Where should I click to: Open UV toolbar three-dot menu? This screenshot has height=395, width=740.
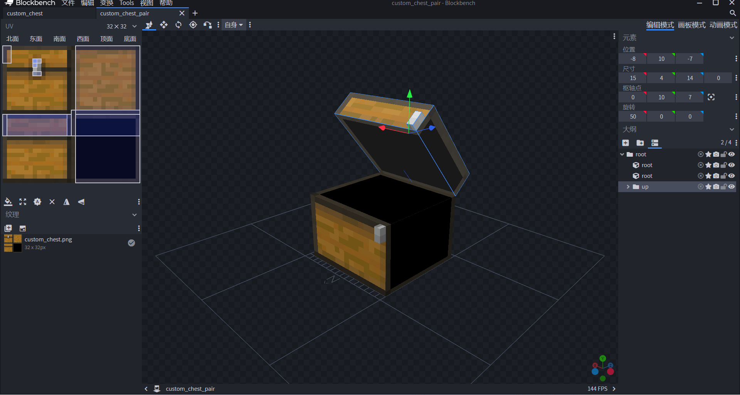tap(139, 202)
